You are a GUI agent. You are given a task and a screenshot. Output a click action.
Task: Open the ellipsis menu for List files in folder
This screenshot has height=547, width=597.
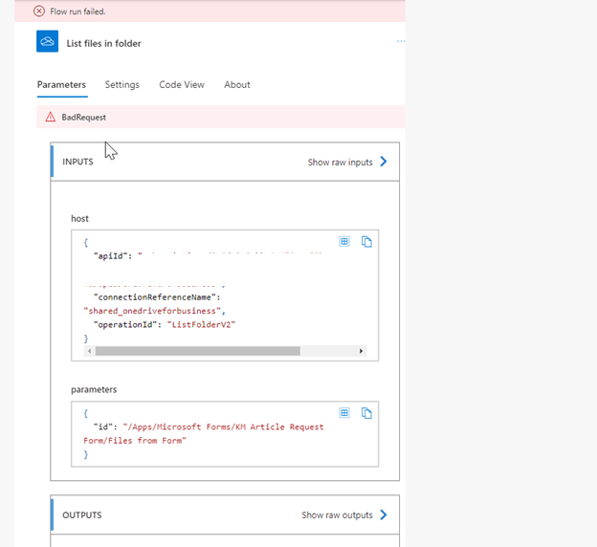click(401, 41)
